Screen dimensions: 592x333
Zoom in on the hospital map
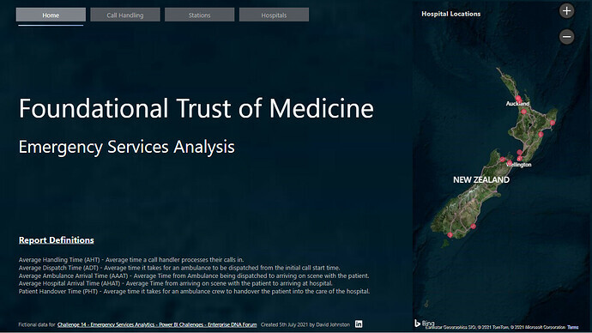[x=566, y=11]
